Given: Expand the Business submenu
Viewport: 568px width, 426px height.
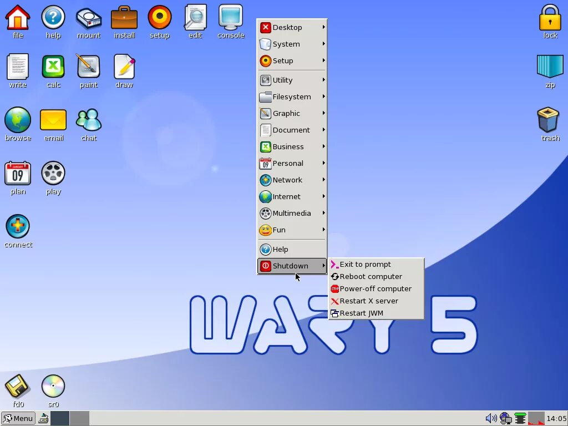Looking at the screenshot, I should tap(292, 146).
